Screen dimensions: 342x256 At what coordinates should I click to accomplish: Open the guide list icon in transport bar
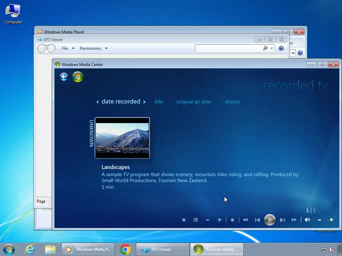pos(196,220)
